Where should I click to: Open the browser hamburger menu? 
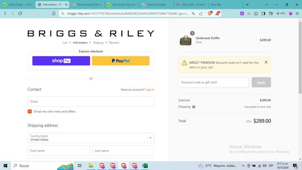tap(297, 14)
